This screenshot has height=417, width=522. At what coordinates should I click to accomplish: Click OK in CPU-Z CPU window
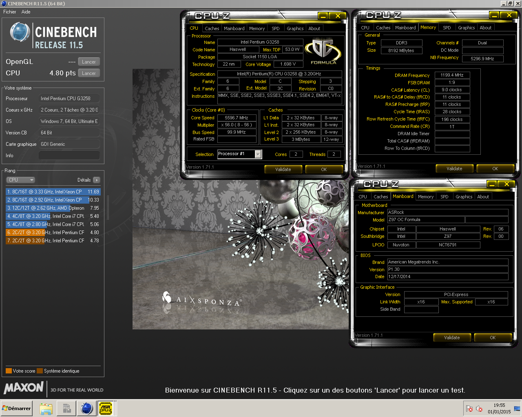click(x=324, y=169)
